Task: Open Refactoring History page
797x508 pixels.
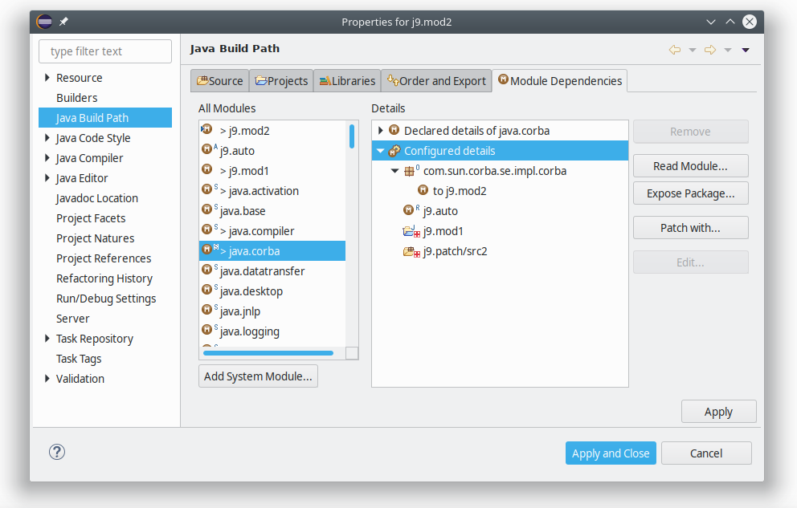Action: [104, 278]
